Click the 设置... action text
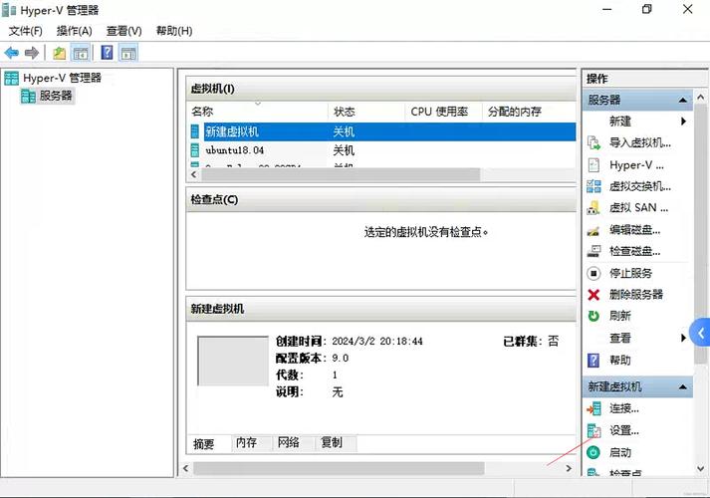Image resolution: width=710 pixels, height=498 pixels. point(624,430)
